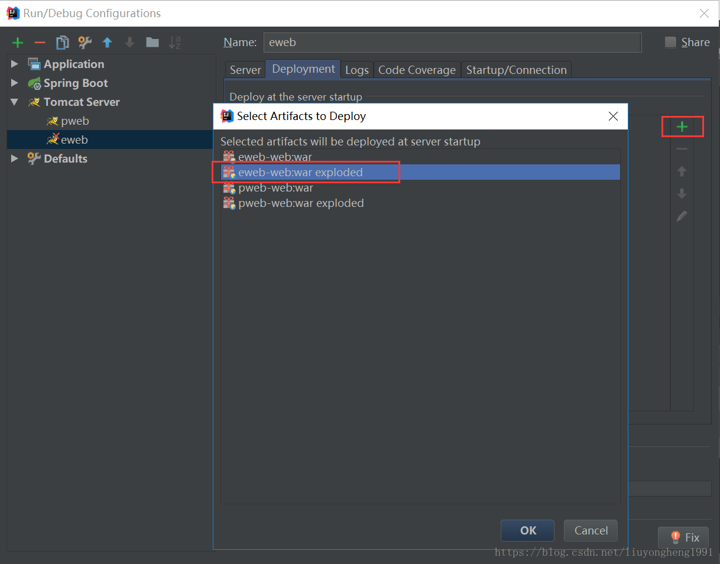Open the Startup/Connection tab
Image resolution: width=720 pixels, height=564 pixels.
pyautogui.click(x=516, y=70)
